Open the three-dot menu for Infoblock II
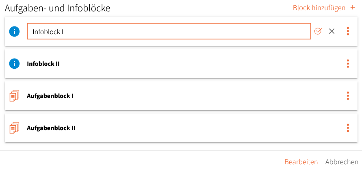This screenshot has height=170, width=362. click(x=348, y=63)
